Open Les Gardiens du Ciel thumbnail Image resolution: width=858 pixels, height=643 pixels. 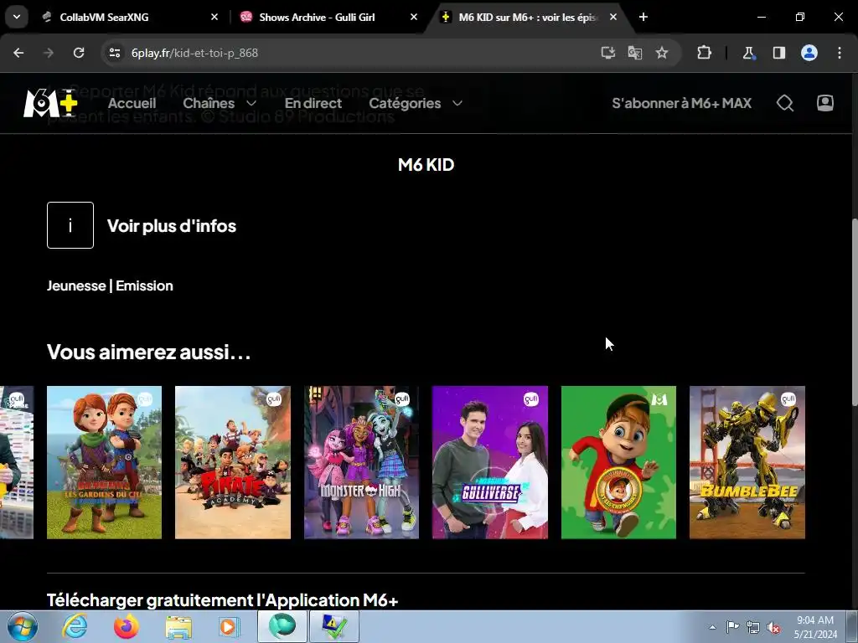click(104, 462)
